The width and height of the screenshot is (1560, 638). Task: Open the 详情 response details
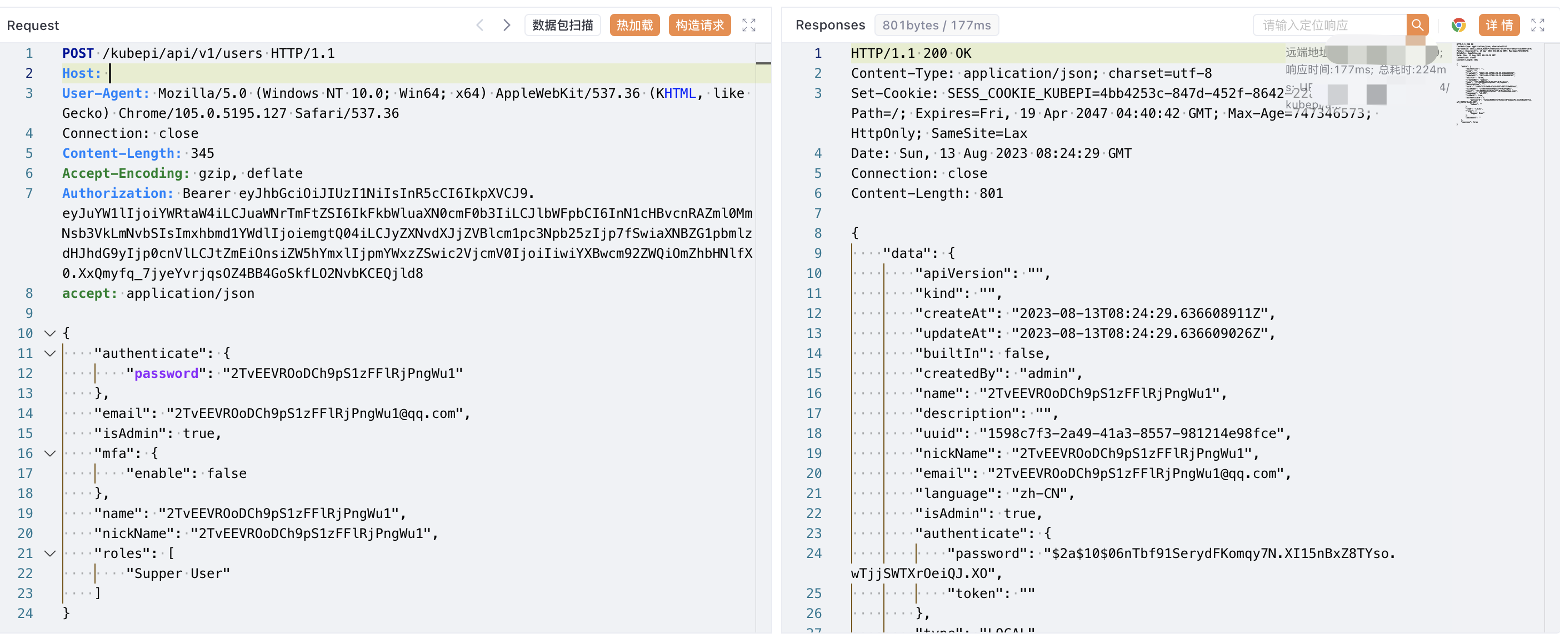tap(1499, 25)
